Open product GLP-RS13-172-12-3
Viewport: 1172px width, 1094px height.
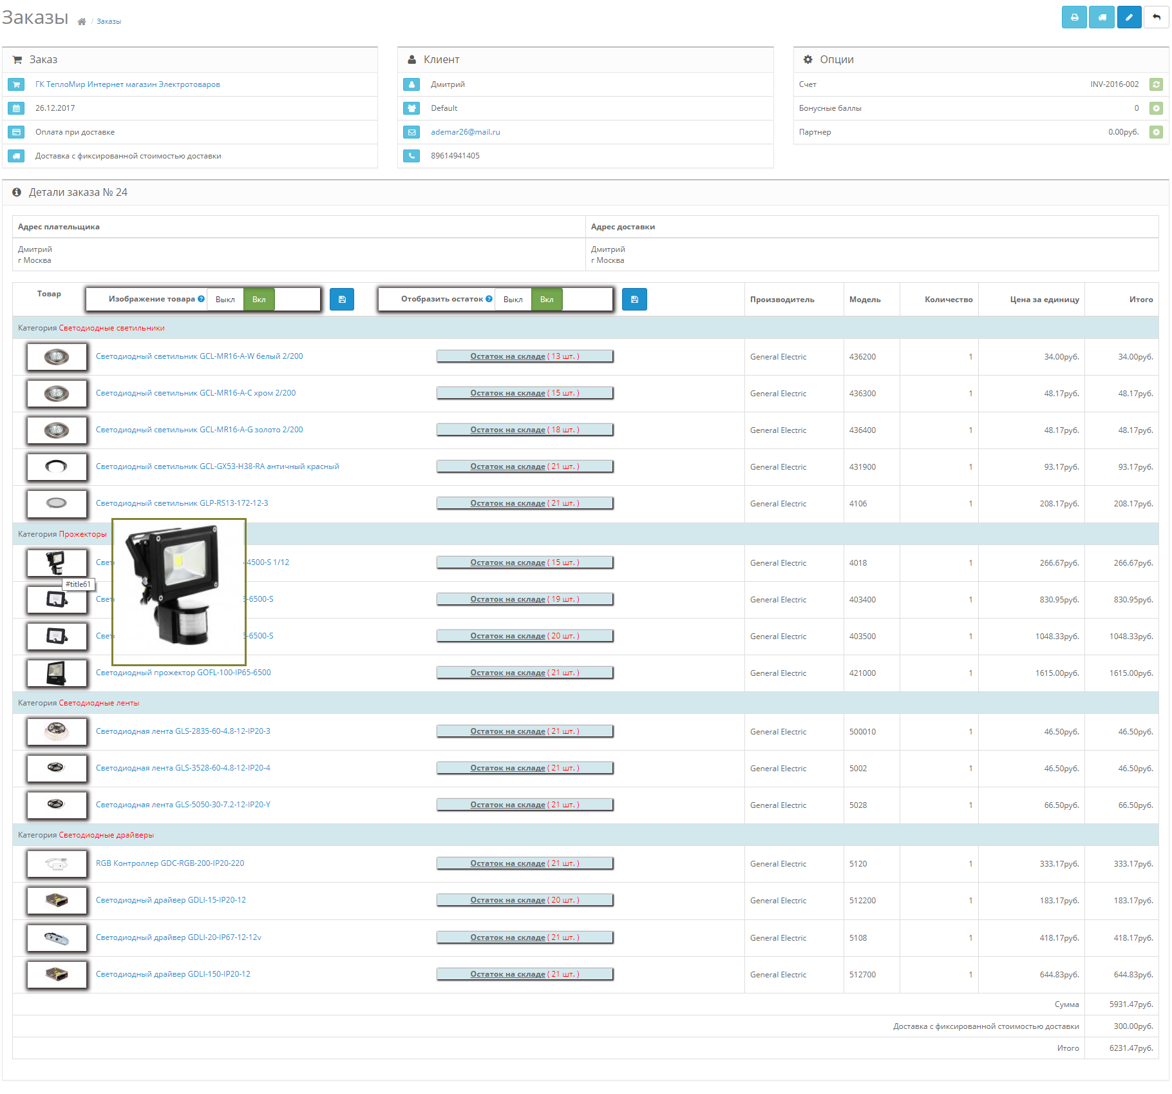182,503
